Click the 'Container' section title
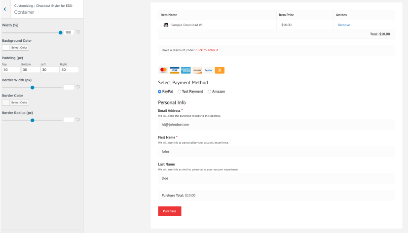Screen dimensions: 408x233 (x=24, y=12)
